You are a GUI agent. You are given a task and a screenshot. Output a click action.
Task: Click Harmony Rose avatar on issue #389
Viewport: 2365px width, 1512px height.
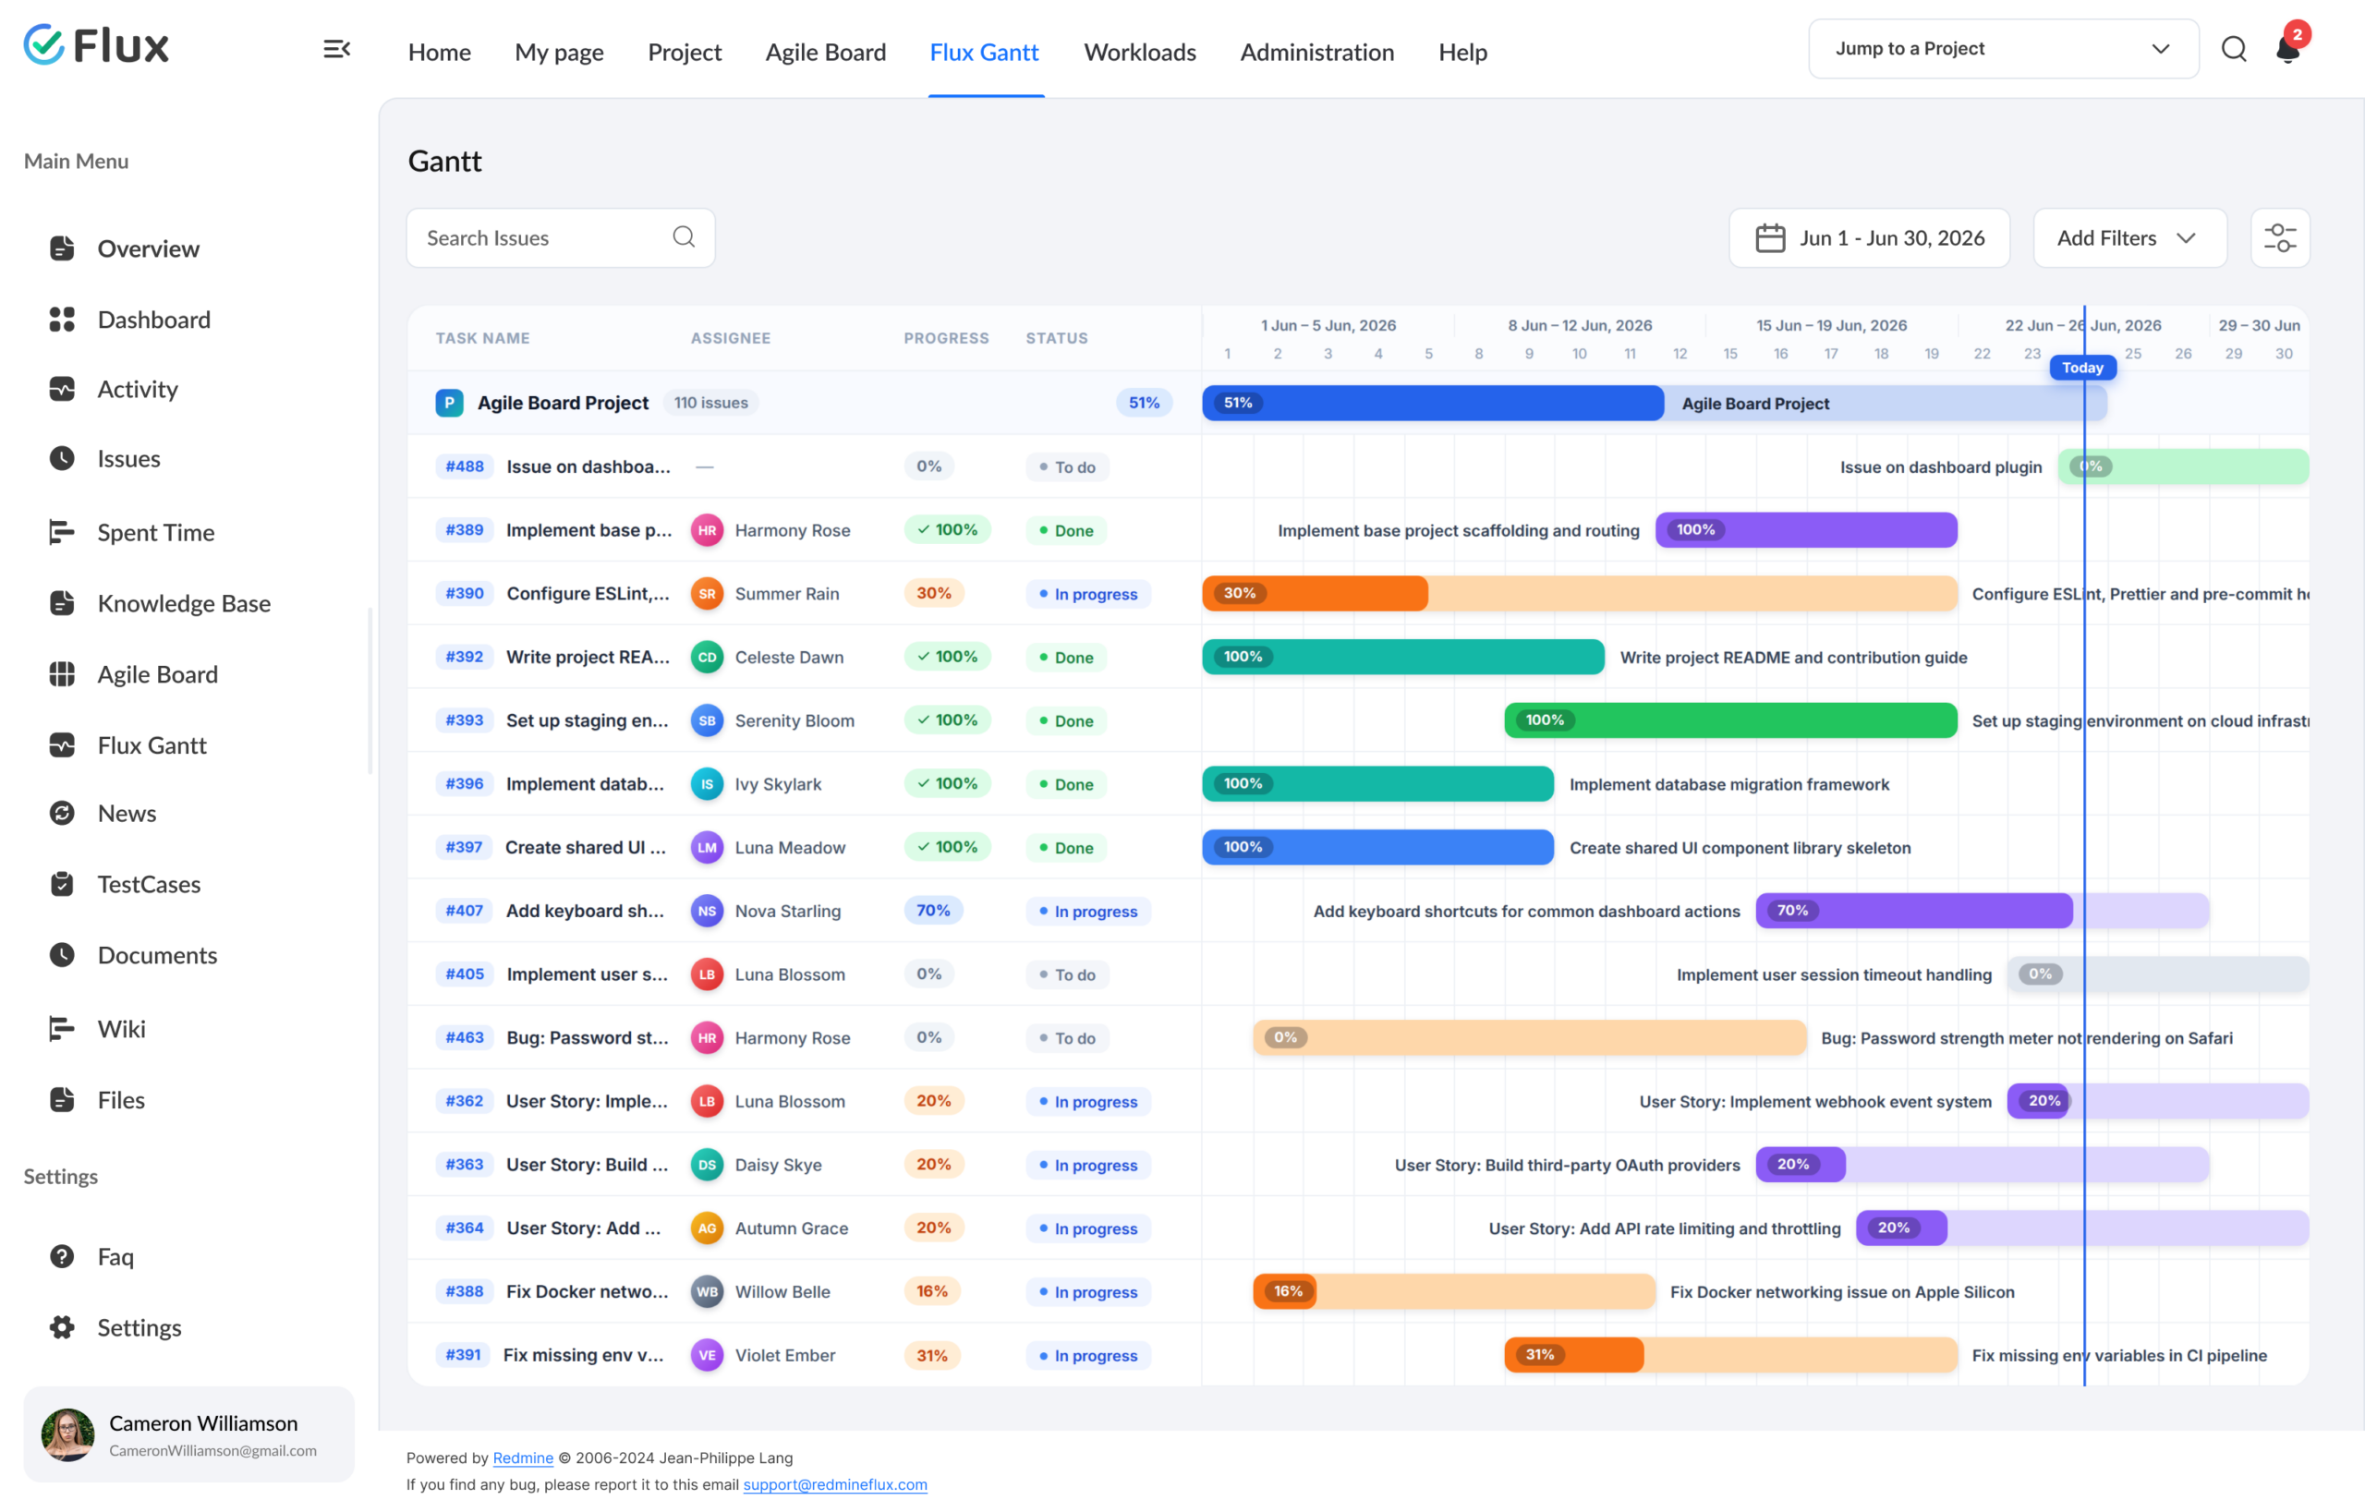(x=706, y=530)
